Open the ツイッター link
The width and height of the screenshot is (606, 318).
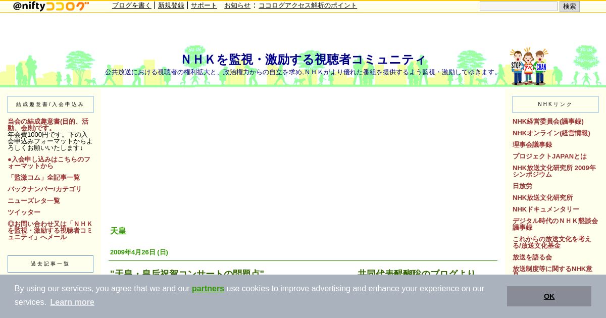point(24,213)
